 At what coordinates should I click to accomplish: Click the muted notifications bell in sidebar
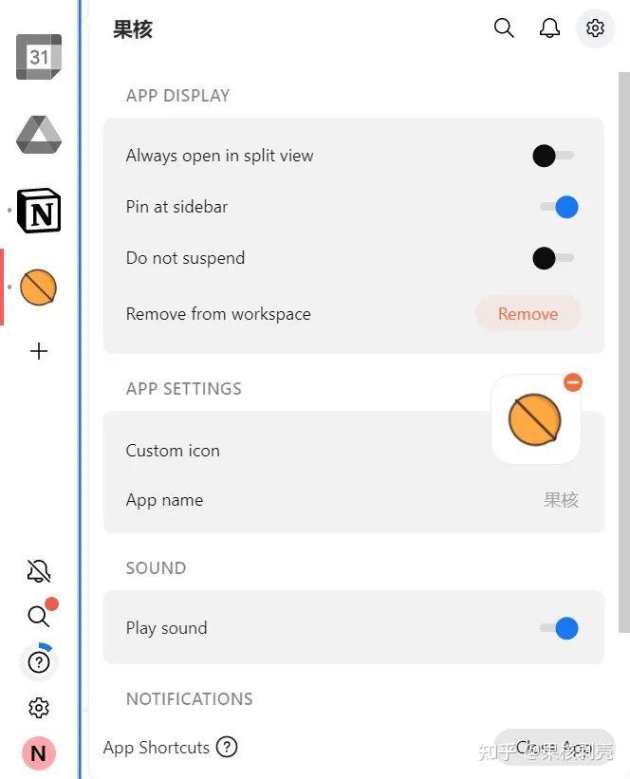click(39, 570)
